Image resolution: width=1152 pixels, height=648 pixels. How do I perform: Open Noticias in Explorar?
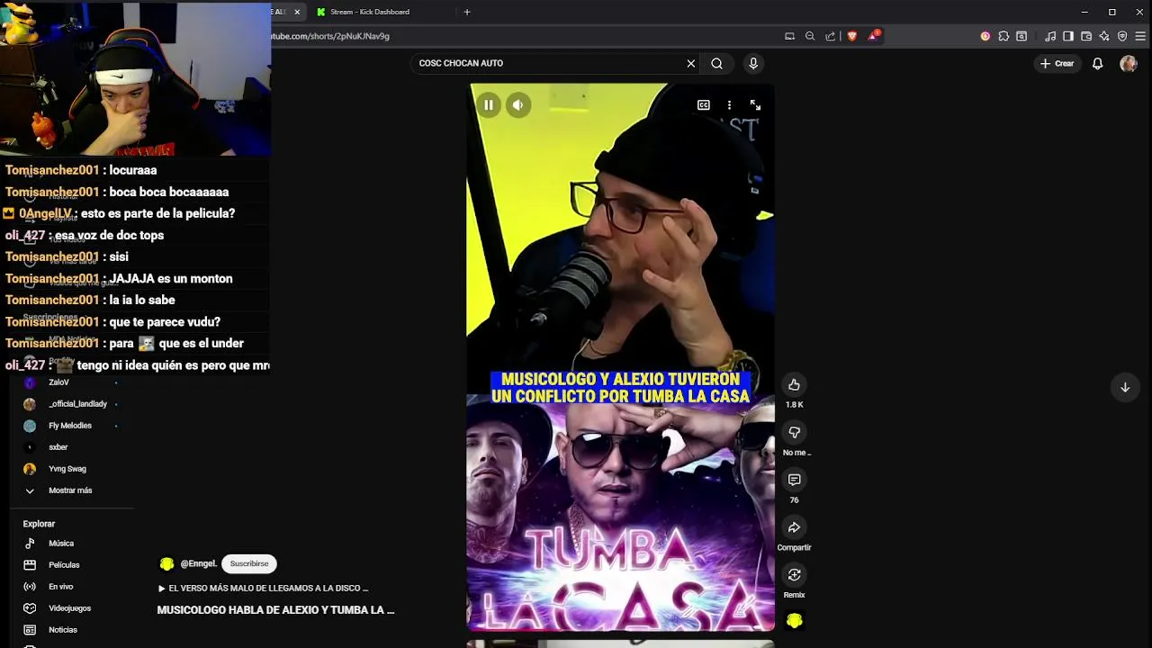tap(63, 630)
